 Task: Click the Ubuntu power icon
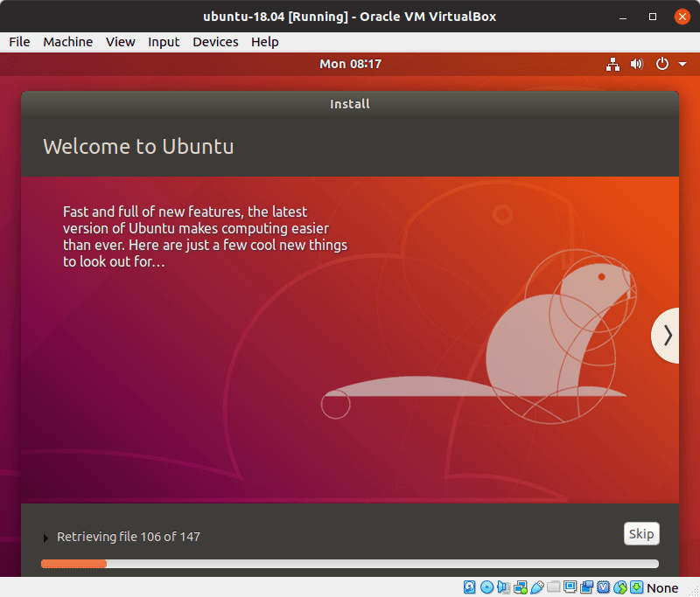(662, 64)
